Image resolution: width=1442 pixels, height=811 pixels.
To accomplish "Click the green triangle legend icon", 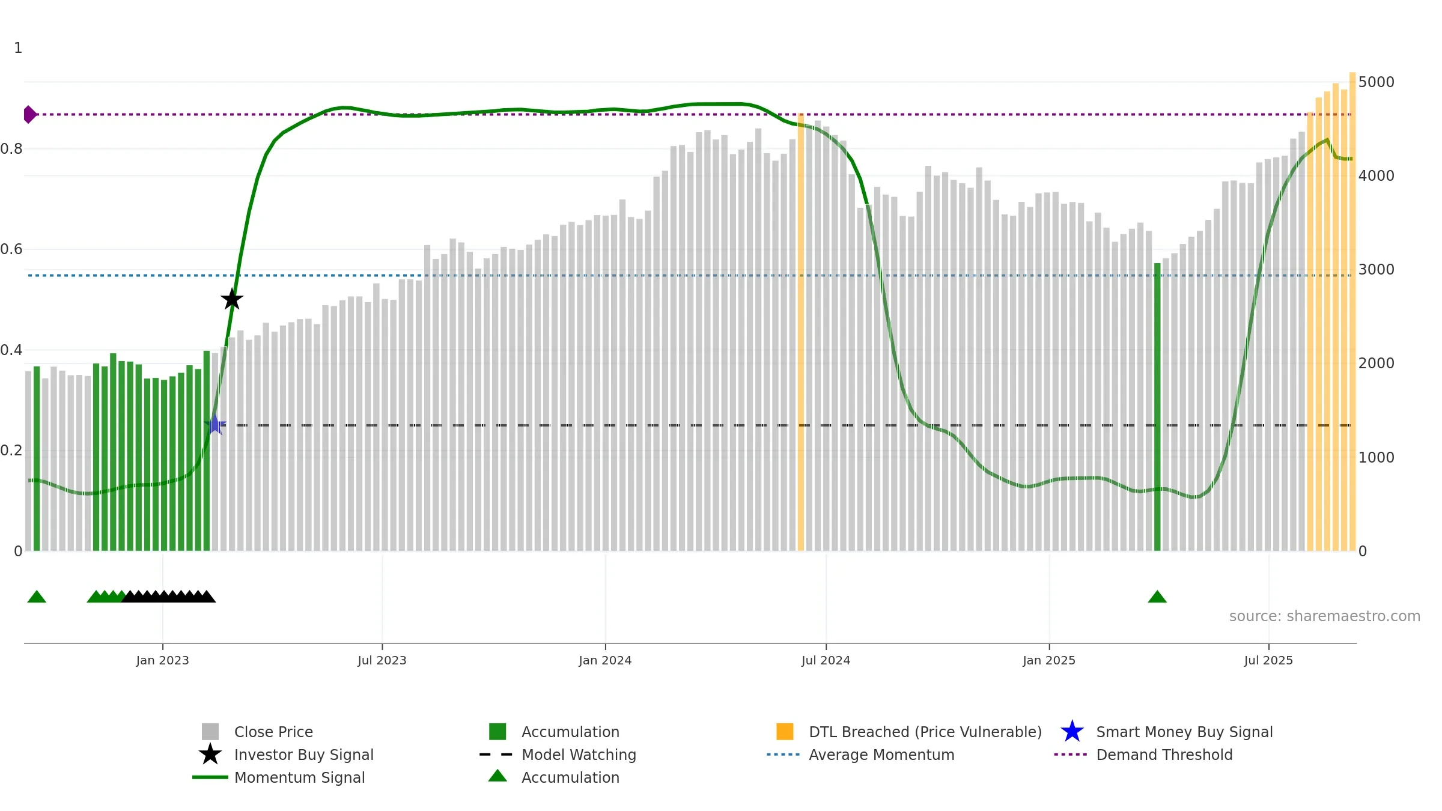I will tap(497, 776).
